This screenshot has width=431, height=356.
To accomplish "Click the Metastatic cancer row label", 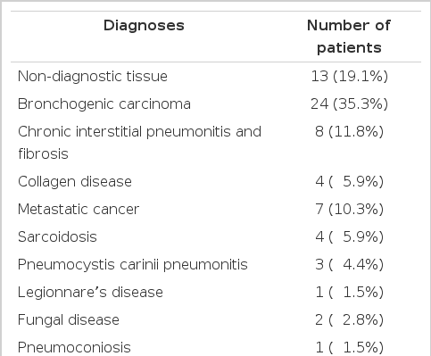I will [79, 209].
